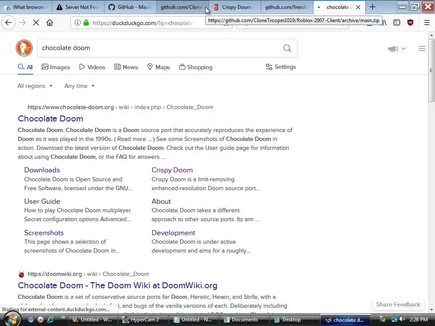Close the chocolate doom tab
The height and width of the screenshot is (326, 435).
pyautogui.click(x=358, y=7)
